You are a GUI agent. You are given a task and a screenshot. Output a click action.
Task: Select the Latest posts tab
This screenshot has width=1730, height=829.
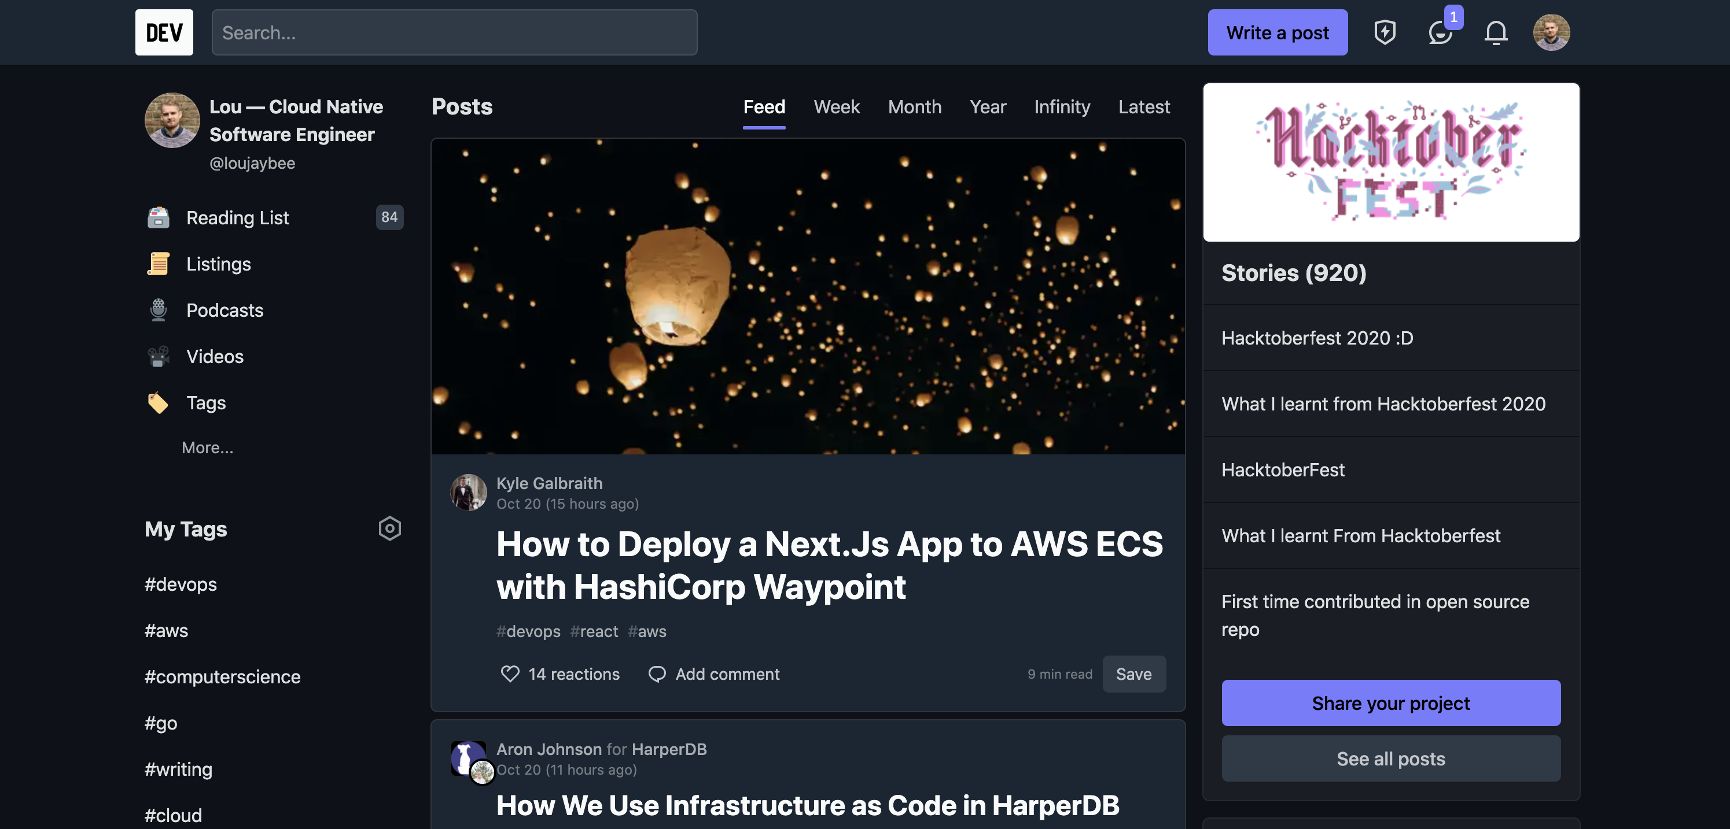pyautogui.click(x=1144, y=107)
